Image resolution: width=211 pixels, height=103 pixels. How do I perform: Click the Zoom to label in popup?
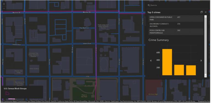click(154, 5)
